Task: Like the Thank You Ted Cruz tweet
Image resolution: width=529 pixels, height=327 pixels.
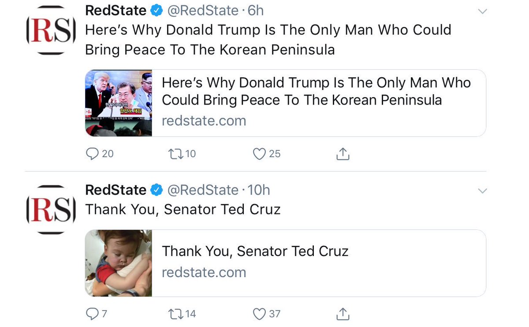Action: click(260, 314)
